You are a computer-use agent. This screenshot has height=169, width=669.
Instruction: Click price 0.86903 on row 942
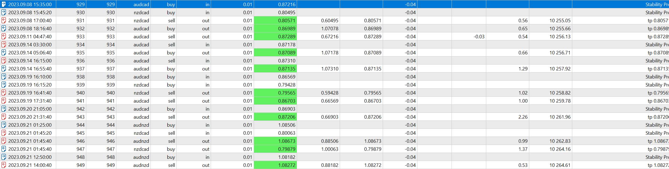(x=287, y=109)
